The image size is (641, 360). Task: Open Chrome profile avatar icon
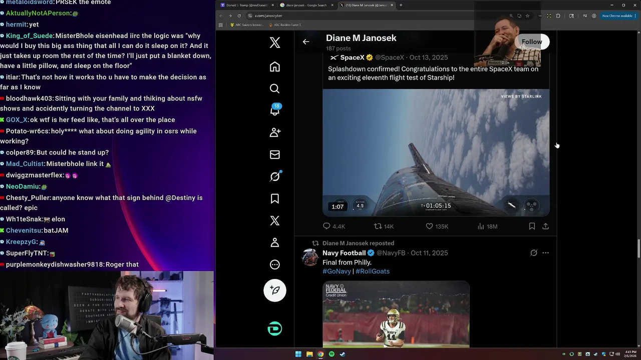coord(594,15)
